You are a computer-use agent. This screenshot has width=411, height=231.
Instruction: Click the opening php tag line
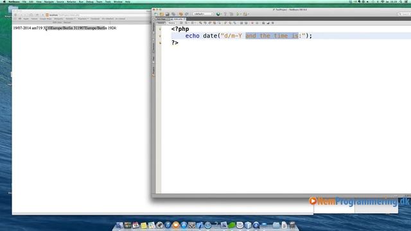(x=180, y=29)
